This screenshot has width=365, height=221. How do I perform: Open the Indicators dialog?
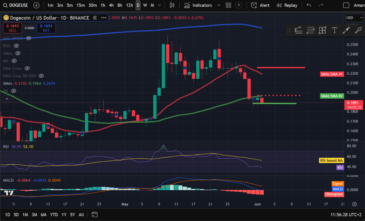198,5
